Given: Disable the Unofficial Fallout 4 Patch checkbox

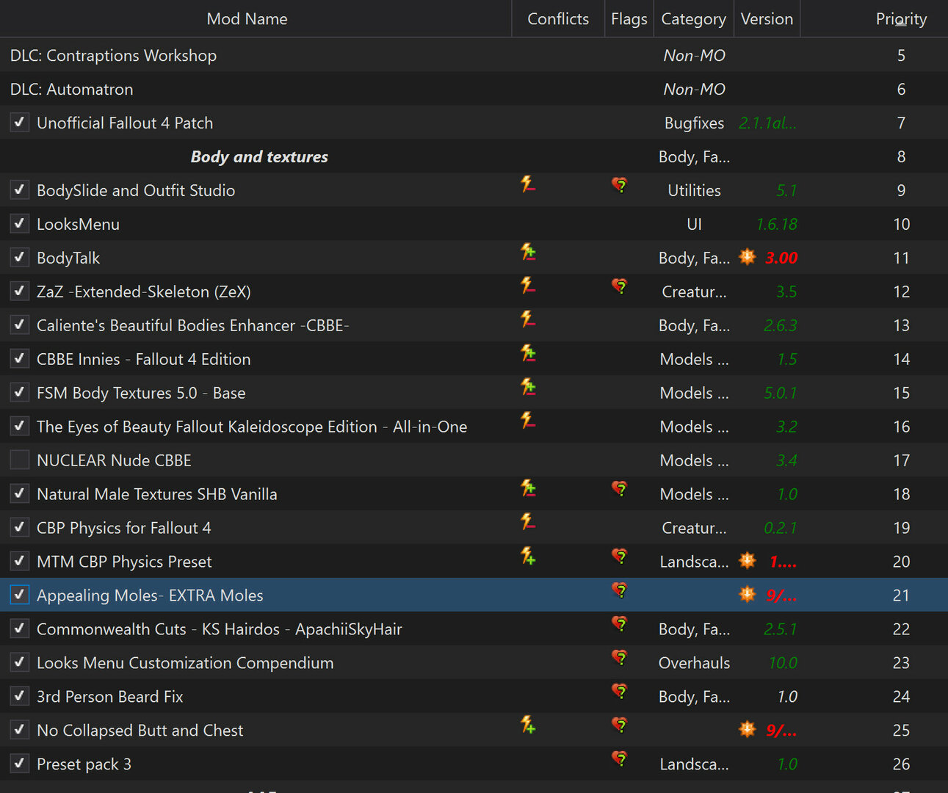Looking at the screenshot, I should pos(20,122).
